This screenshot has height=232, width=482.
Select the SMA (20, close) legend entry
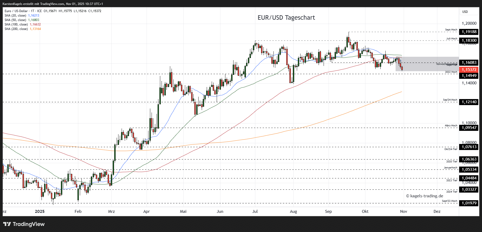click(x=15, y=16)
